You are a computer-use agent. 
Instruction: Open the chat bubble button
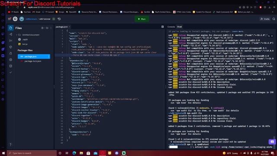272,142
